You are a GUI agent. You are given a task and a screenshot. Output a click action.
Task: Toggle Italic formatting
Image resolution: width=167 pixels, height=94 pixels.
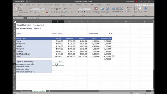coord(33,12)
